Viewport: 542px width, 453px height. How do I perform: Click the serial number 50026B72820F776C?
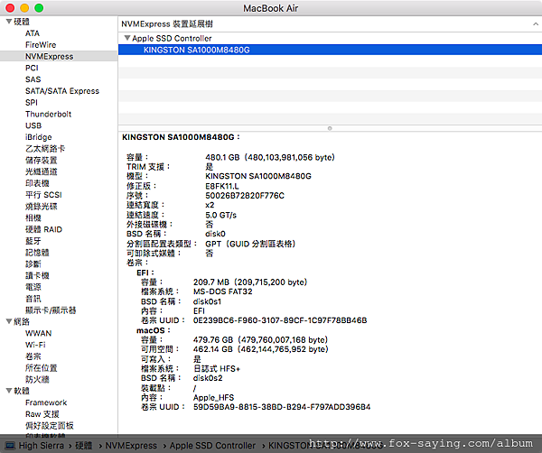pyautogui.click(x=245, y=196)
